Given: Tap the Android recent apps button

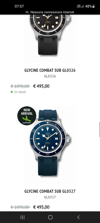Looking at the screenshot, I should [22, 217].
